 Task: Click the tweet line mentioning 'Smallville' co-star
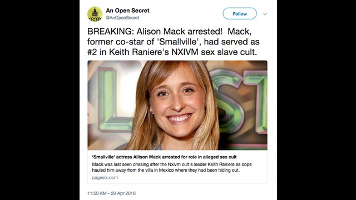pyautogui.click(x=173, y=42)
